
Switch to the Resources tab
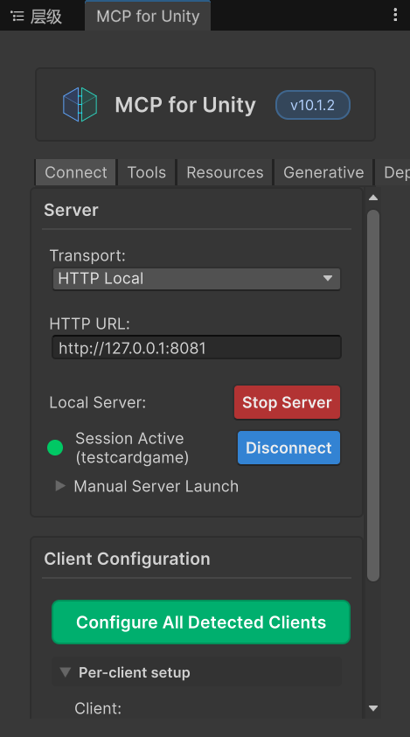225,172
